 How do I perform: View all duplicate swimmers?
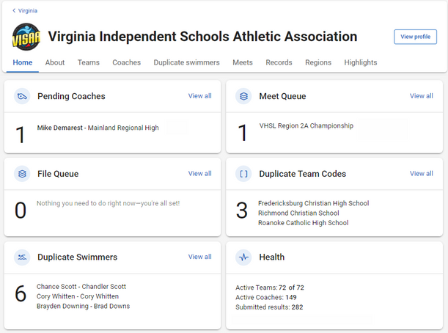pos(199,257)
